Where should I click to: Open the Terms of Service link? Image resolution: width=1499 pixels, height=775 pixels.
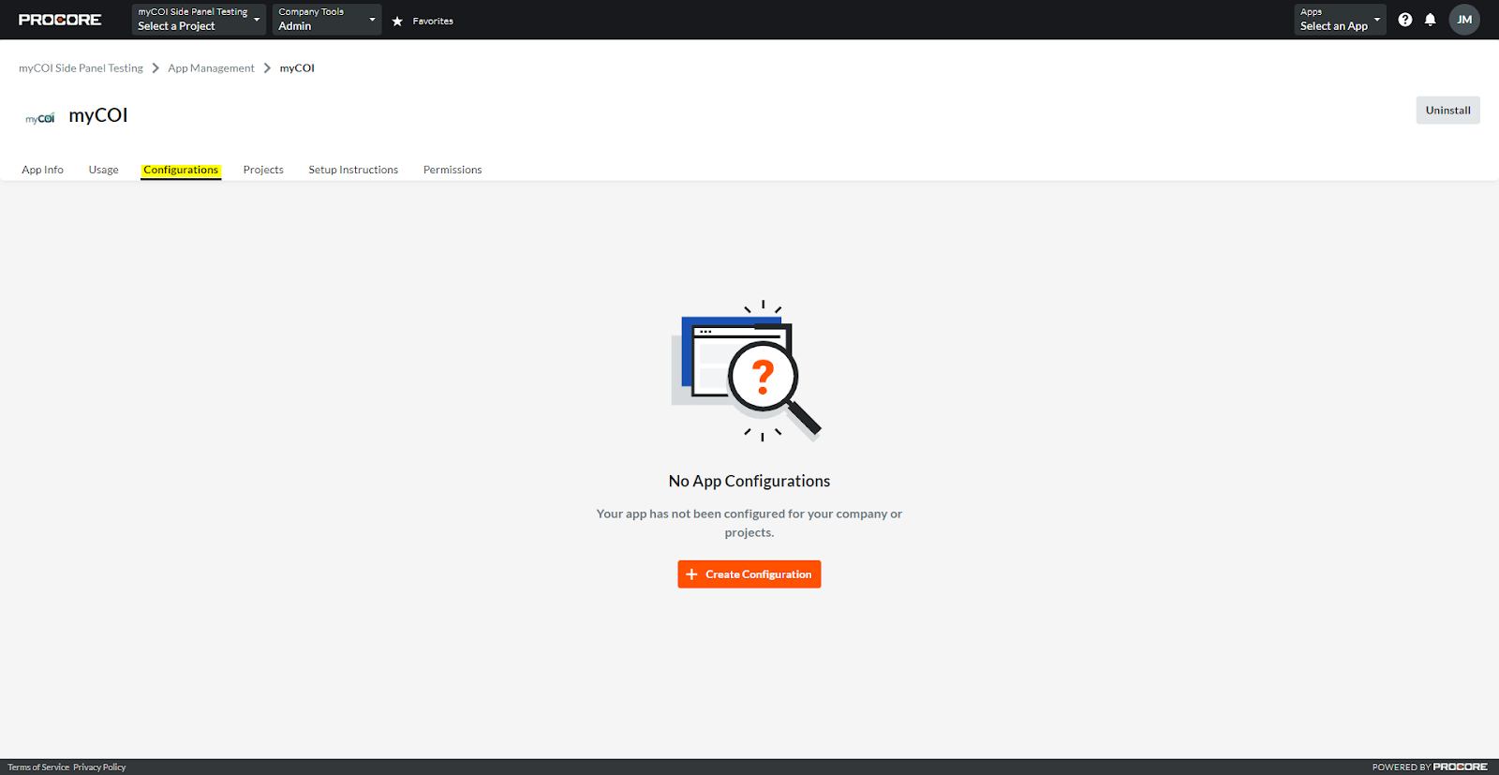(x=38, y=768)
